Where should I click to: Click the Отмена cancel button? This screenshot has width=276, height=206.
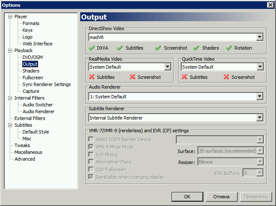[221, 197]
